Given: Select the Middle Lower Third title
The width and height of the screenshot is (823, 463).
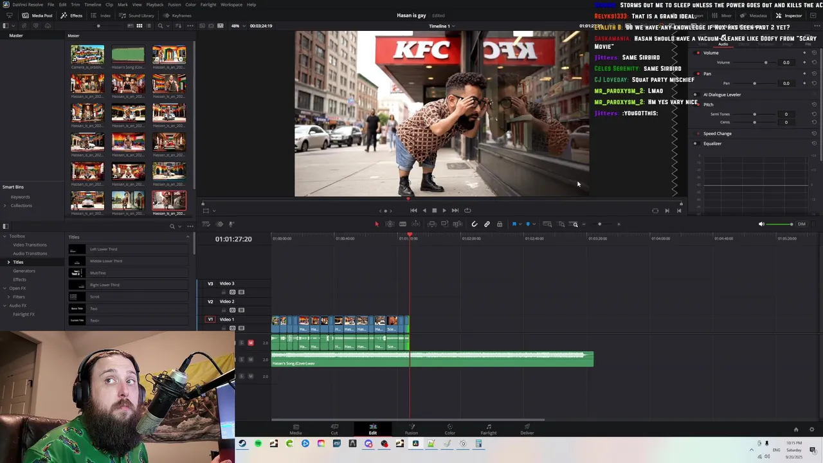Looking at the screenshot, I should [129, 261].
